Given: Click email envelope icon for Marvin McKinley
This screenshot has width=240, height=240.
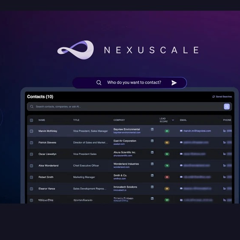Looking at the screenshot, I should [x=181, y=131].
